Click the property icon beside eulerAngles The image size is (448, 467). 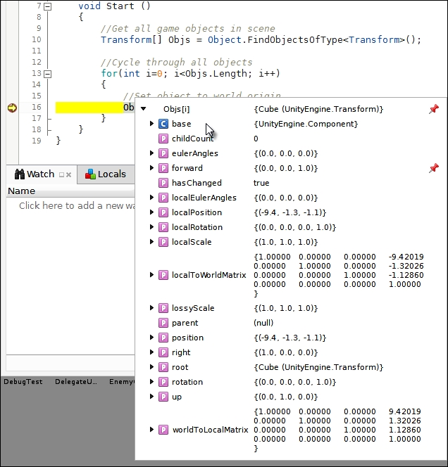coord(163,153)
